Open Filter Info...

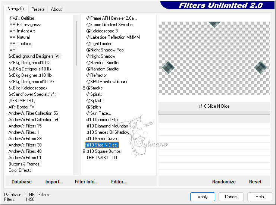pos(86,182)
